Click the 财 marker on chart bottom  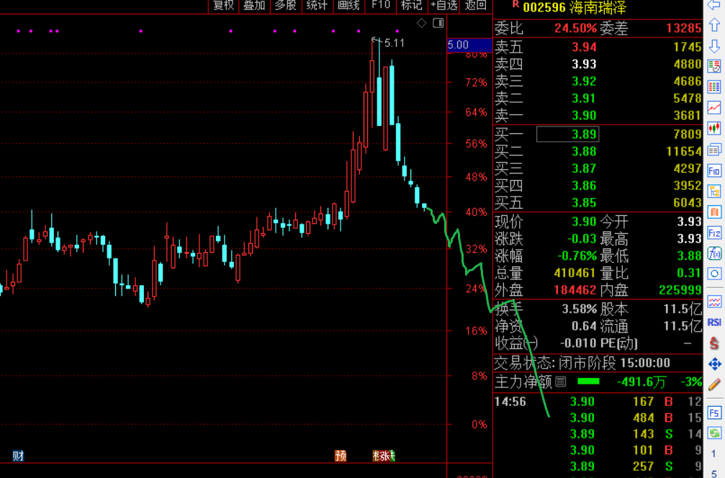[18, 456]
